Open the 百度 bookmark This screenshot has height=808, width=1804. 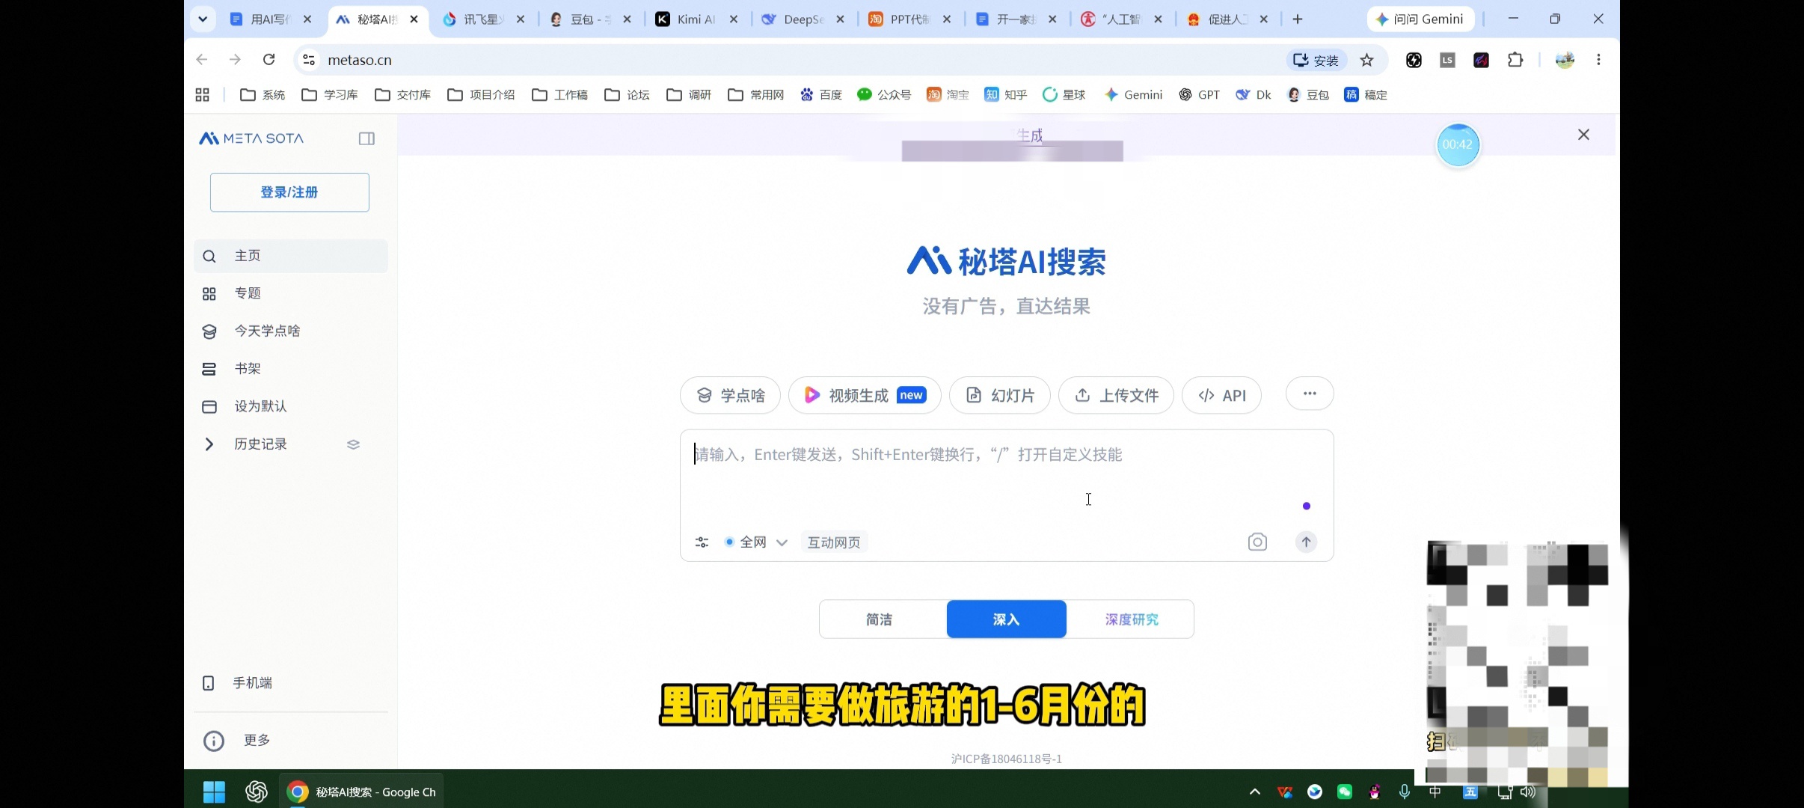(x=821, y=95)
